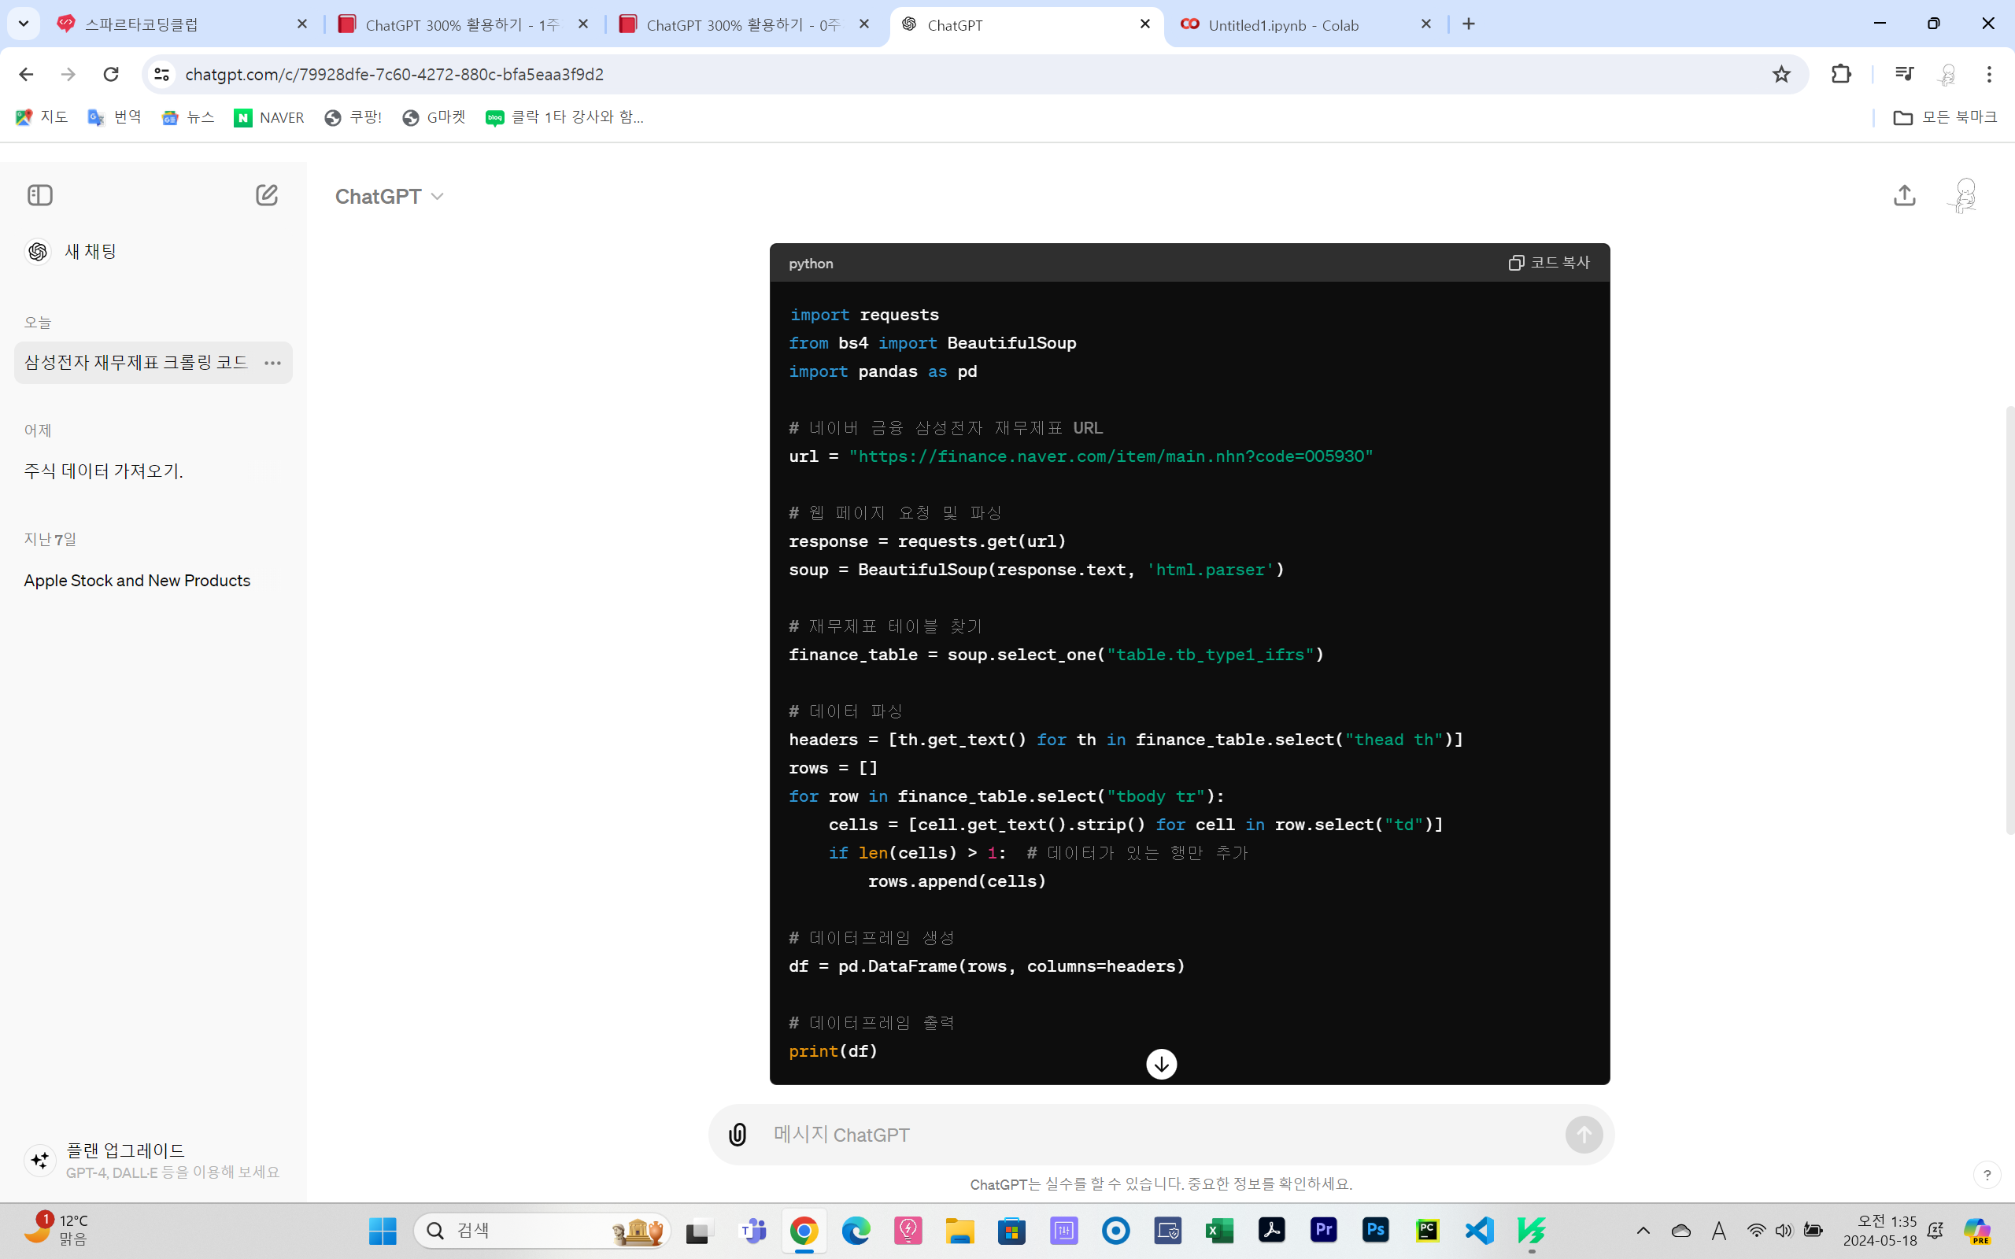This screenshot has height=1259, width=2015.
Task: Bookmark this page with star icon
Action: coord(1781,74)
